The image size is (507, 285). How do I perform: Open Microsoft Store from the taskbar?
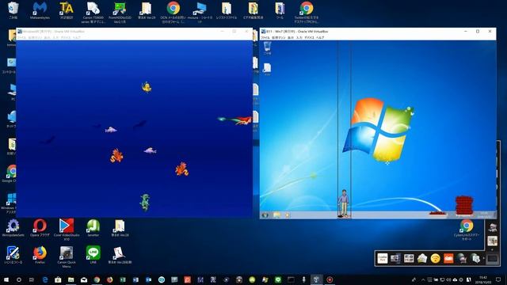click(x=58, y=279)
